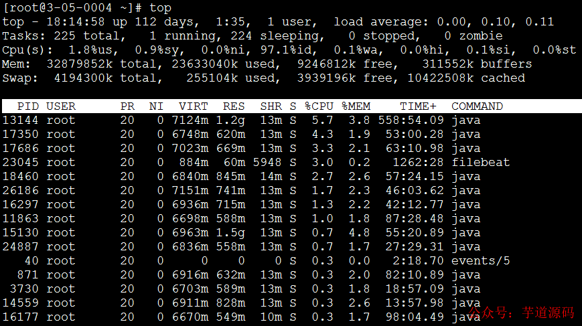Click the 5948 SHR value

coord(267,163)
